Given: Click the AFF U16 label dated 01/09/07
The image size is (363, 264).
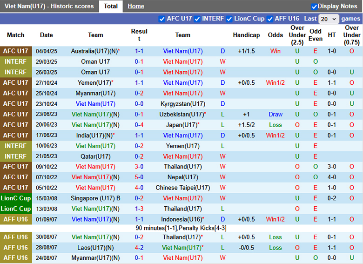Looking at the screenshot, I should click(16, 220).
